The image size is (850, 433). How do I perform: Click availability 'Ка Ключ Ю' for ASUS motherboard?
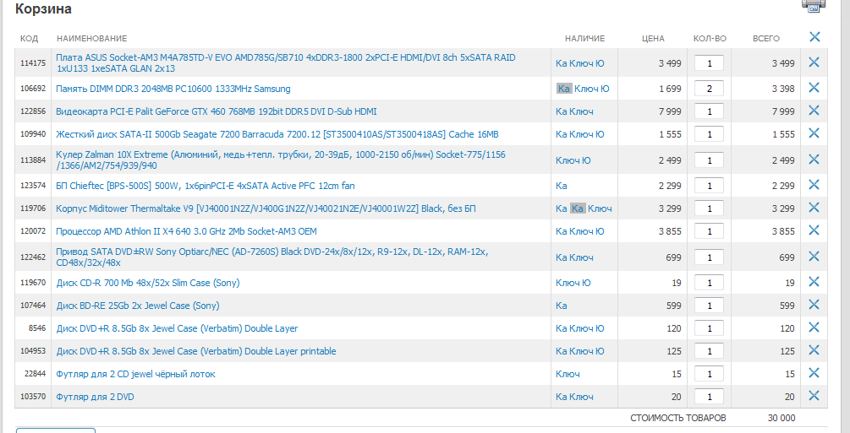[x=579, y=63]
